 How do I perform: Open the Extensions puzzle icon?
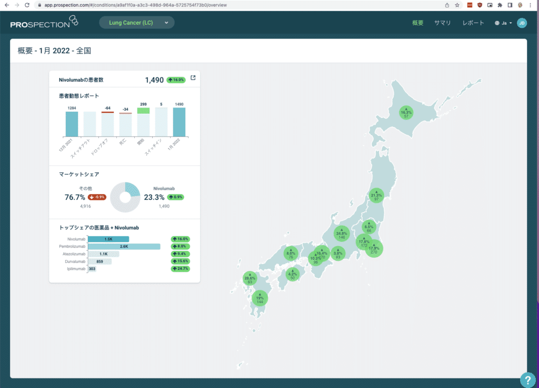[x=500, y=5]
